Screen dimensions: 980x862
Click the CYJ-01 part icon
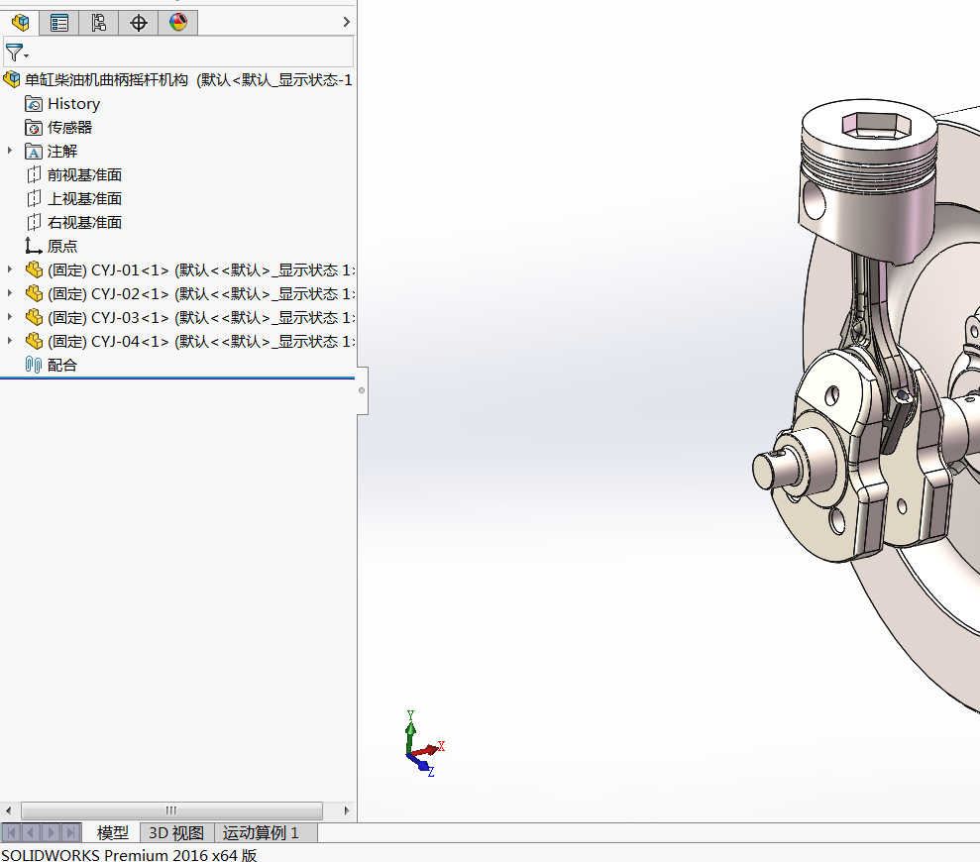pyautogui.click(x=34, y=270)
